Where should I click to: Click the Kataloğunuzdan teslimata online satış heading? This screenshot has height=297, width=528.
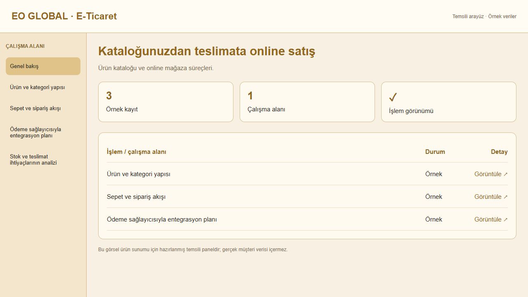point(207,52)
